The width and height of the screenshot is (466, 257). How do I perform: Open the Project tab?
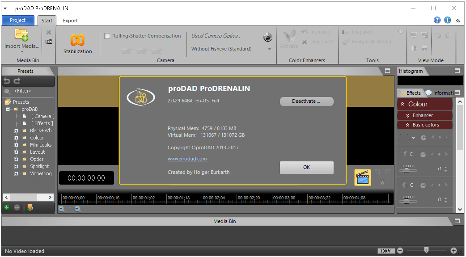[17, 20]
